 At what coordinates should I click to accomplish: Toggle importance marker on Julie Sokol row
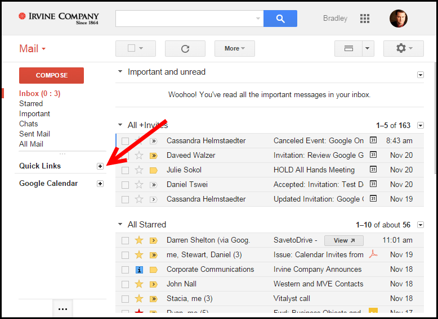pyautogui.click(x=153, y=170)
